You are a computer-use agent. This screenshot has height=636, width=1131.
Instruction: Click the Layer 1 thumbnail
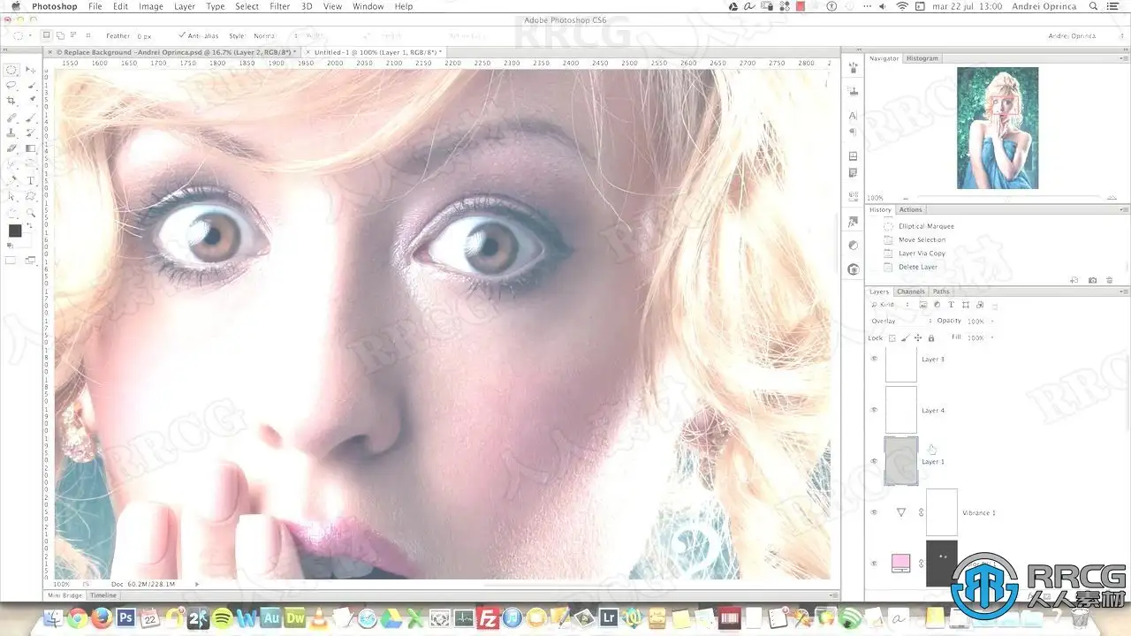pyautogui.click(x=901, y=461)
